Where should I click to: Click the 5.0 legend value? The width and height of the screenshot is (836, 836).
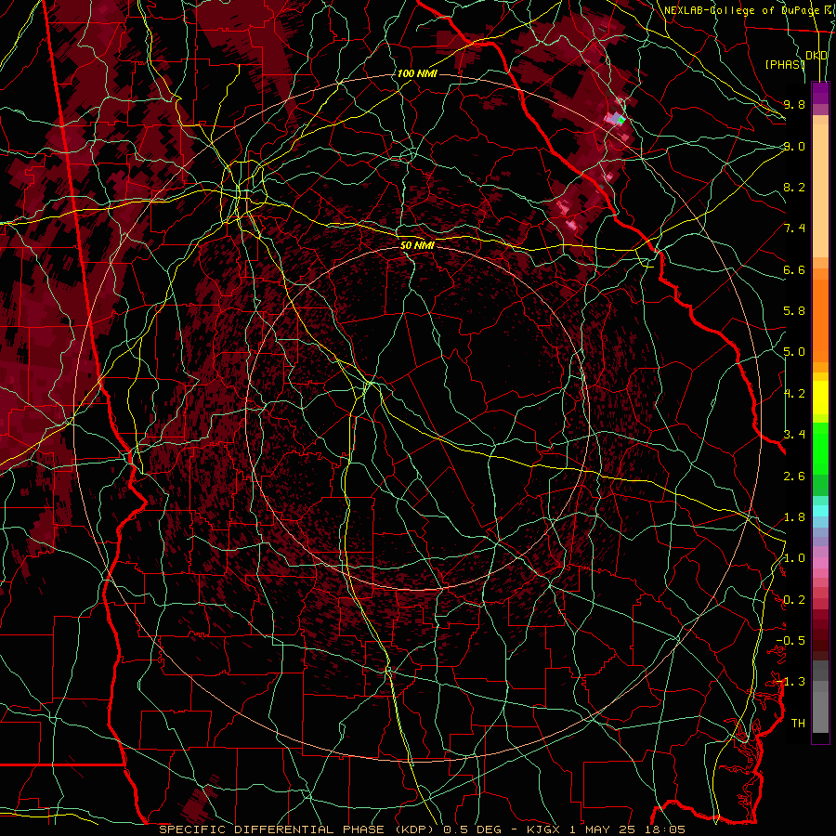(x=794, y=352)
